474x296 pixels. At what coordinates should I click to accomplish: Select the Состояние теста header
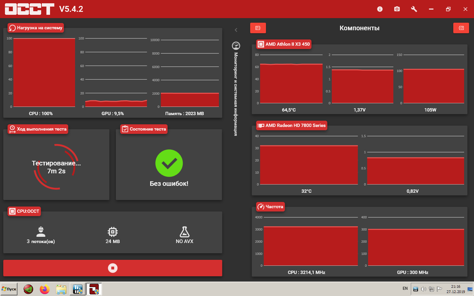tap(144, 129)
